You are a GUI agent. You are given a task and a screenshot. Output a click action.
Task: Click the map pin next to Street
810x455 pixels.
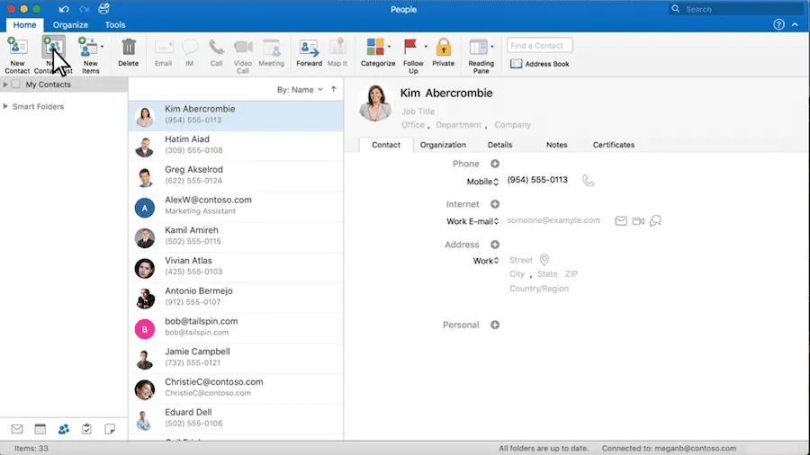[x=544, y=260]
